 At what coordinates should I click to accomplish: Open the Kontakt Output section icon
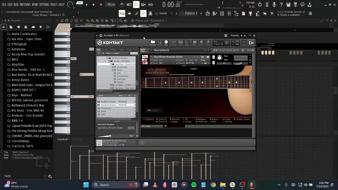pyautogui.click(x=174, y=43)
